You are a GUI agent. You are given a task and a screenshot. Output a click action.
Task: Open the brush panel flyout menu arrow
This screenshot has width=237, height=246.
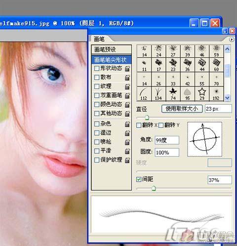pyautogui.click(x=232, y=40)
